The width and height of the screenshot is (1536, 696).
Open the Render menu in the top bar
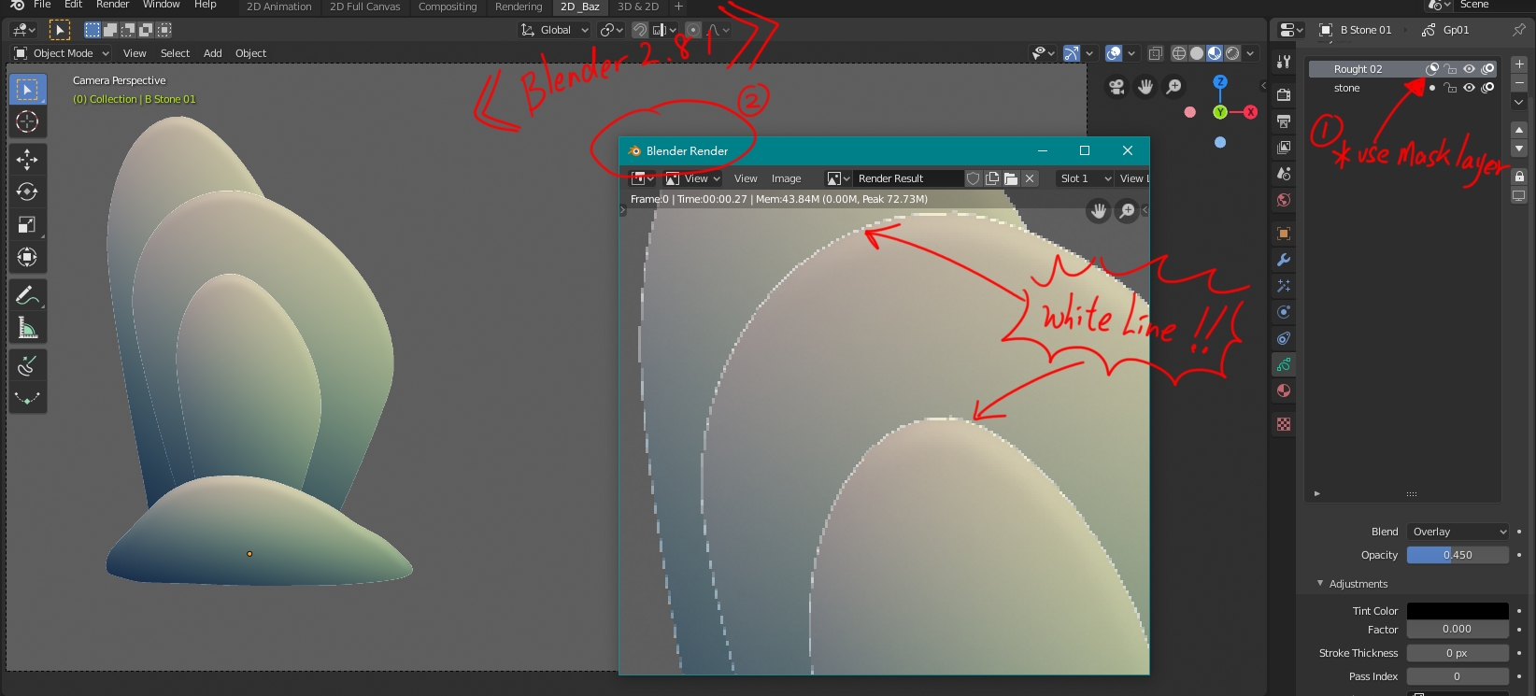pos(112,5)
